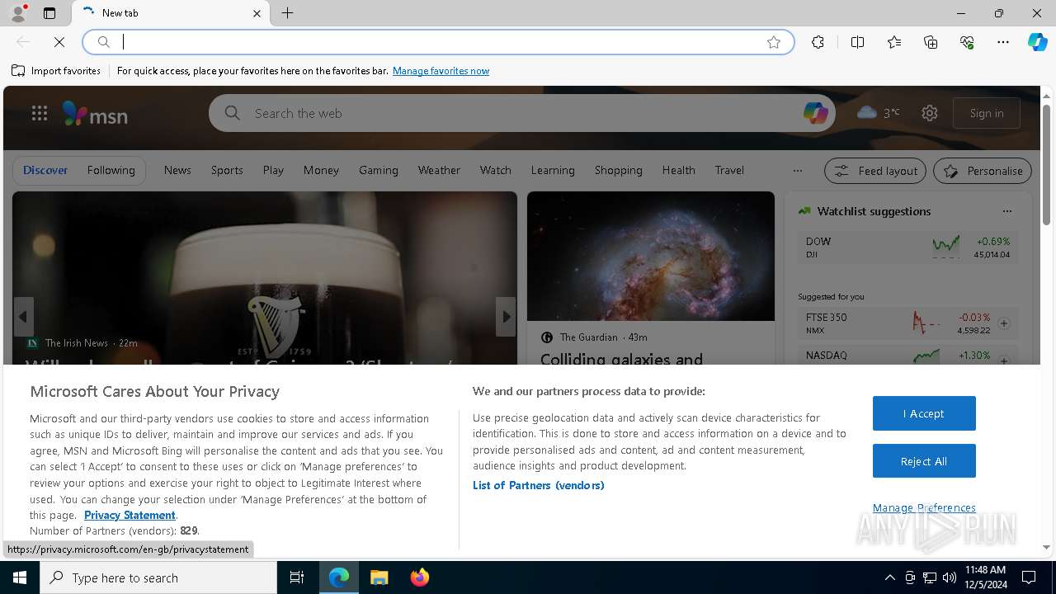Close the New tab tab
The height and width of the screenshot is (594, 1056).
tap(257, 13)
